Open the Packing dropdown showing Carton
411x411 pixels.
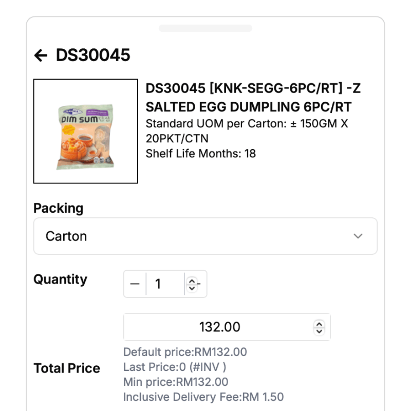click(206, 236)
